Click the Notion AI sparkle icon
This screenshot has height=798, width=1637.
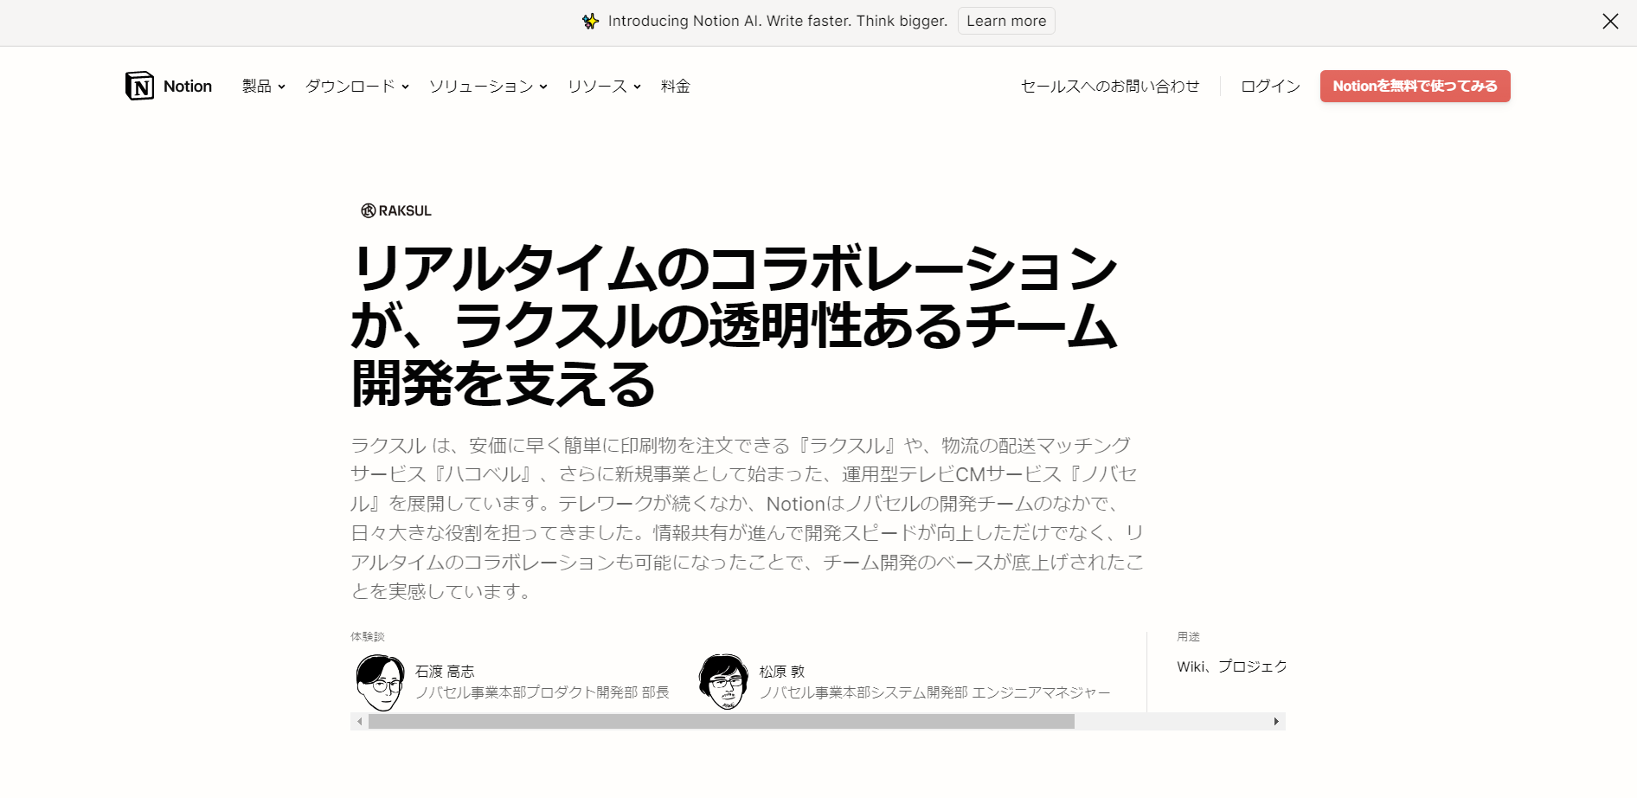[590, 21]
